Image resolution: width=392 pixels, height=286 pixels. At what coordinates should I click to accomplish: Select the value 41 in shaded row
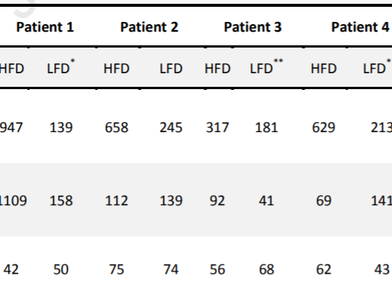[x=266, y=201]
